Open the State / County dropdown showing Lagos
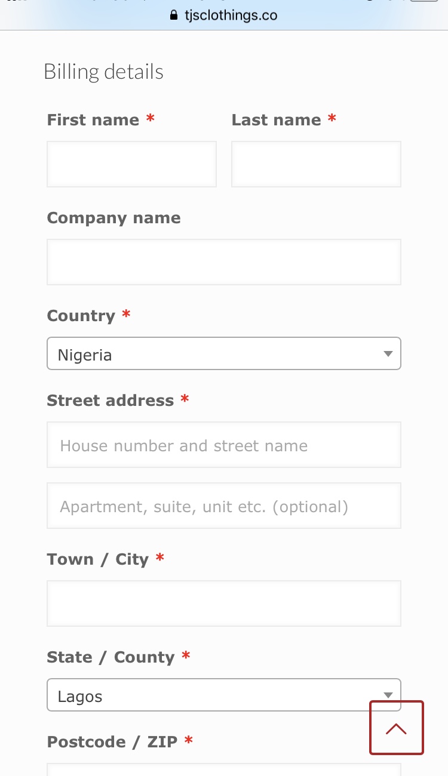This screenshot has height=776, width=448. pyautogui.click(x=224, y=695)
